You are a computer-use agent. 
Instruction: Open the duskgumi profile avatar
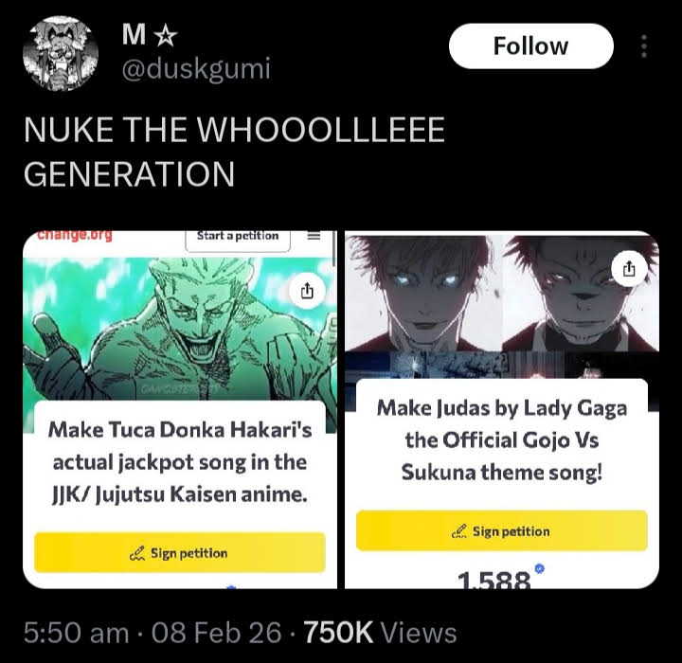point(61,53)
